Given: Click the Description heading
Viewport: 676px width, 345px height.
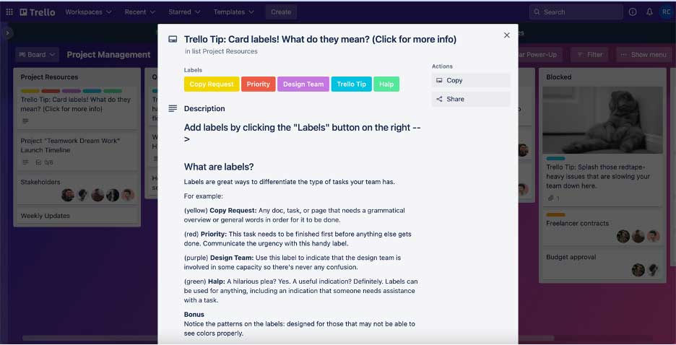Looking at the screenshot, I should coord(204,108).
